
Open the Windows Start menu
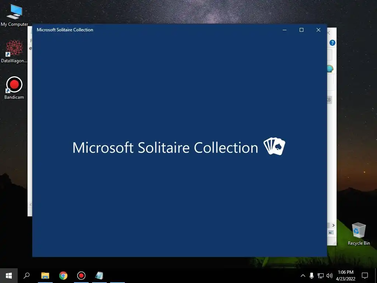[9, 276]
